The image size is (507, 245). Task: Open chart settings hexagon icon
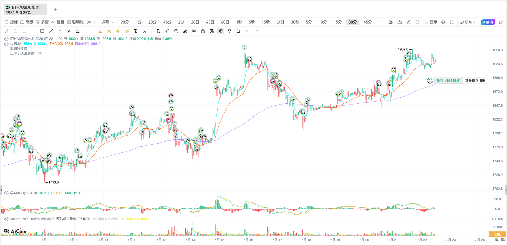point(443,22)
